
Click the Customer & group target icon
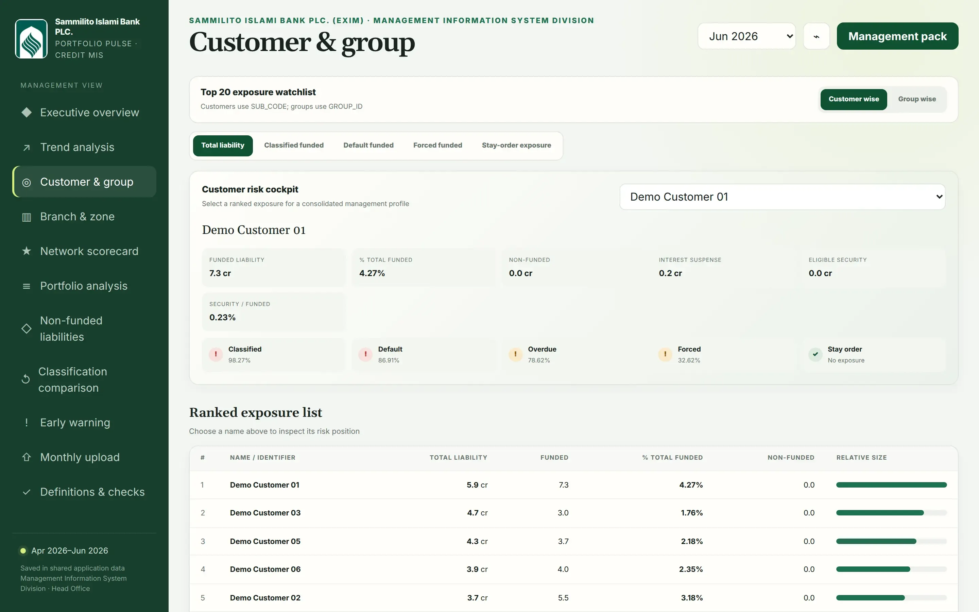[x=26, y=182]
